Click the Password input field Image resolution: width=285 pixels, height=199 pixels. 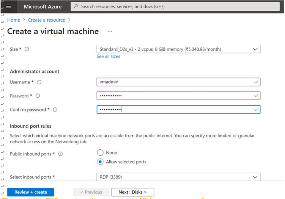178,96
